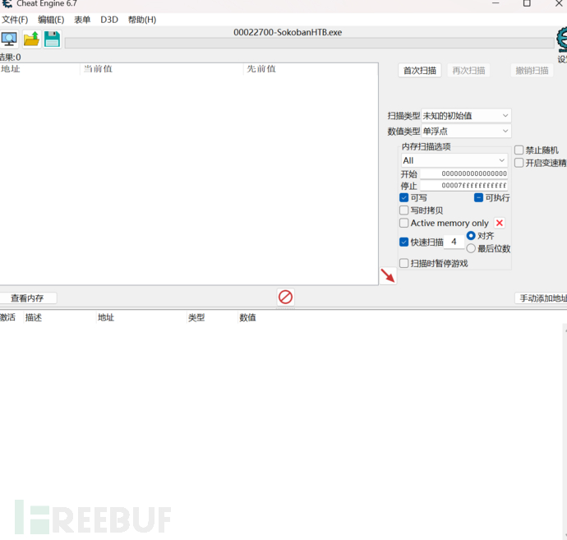The width and height of the screenshot is (567, 540).
Task: Click the 地址 results column header
Action: click(39, 69)
